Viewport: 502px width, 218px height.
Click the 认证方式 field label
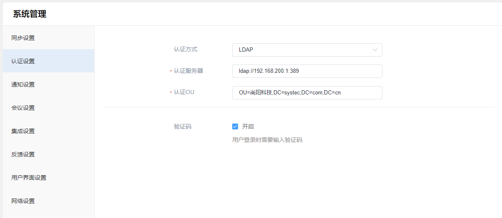[185, 49]
